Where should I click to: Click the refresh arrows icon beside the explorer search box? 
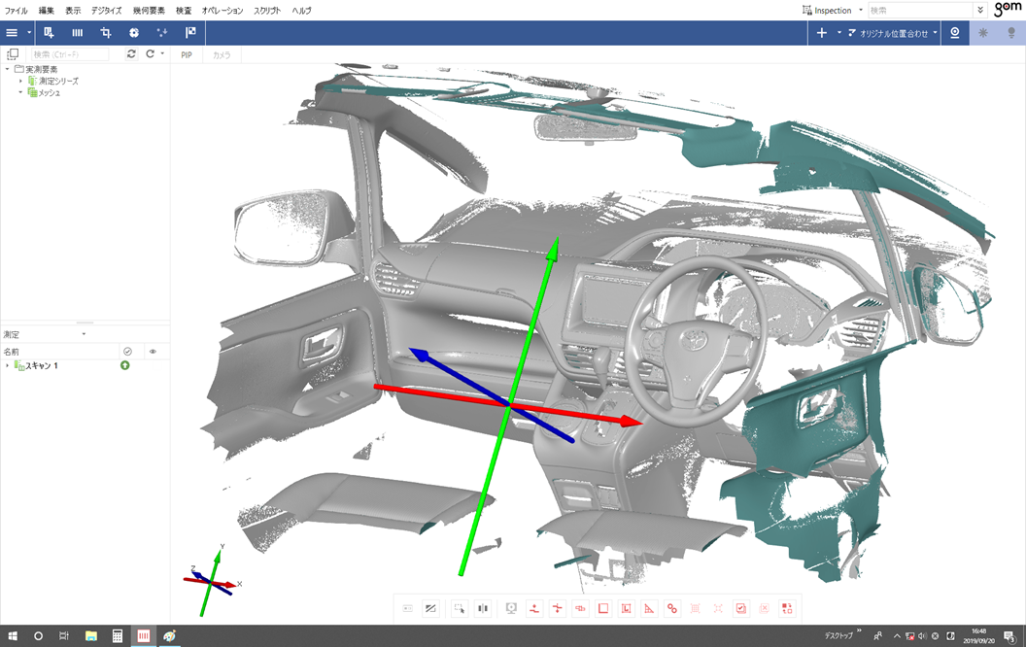point(132,54)
